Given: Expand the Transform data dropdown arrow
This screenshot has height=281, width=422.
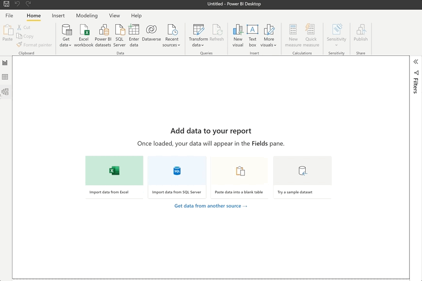Looking at the screenshot, I should tap(202, 45).
